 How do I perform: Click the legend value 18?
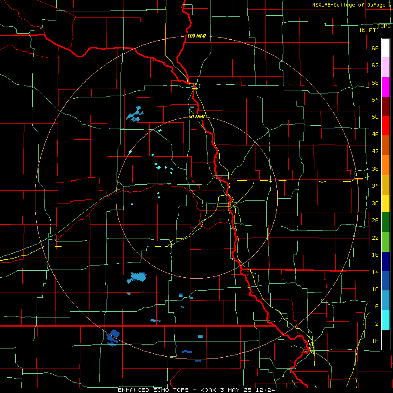[375, 255]
